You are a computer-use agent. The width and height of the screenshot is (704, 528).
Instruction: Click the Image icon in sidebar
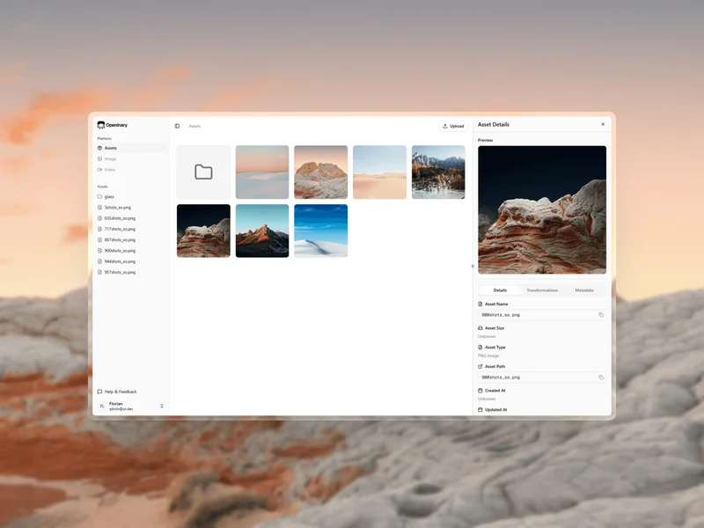point(100,159)
